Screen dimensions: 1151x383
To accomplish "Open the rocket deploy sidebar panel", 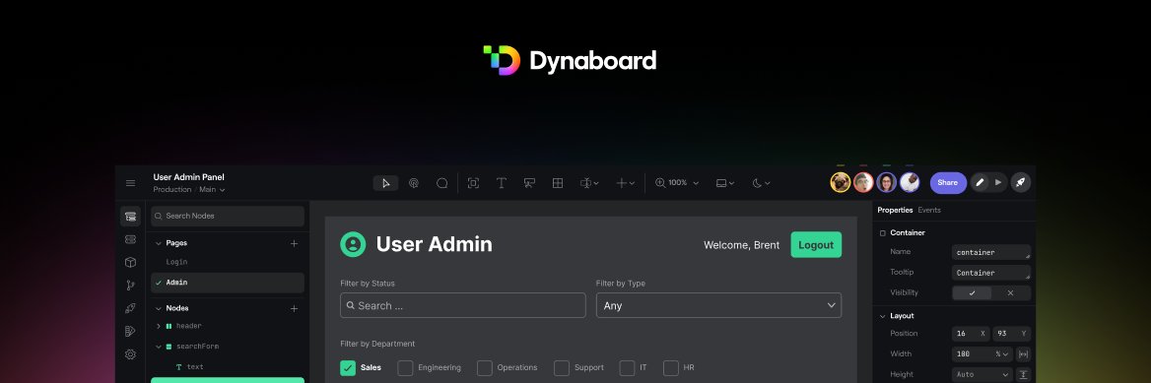I will pyautogui.click(x=130, y=308).
